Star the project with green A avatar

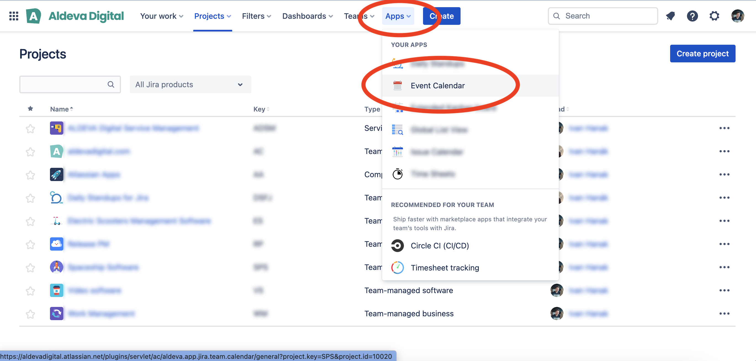(x=30, y=152)
